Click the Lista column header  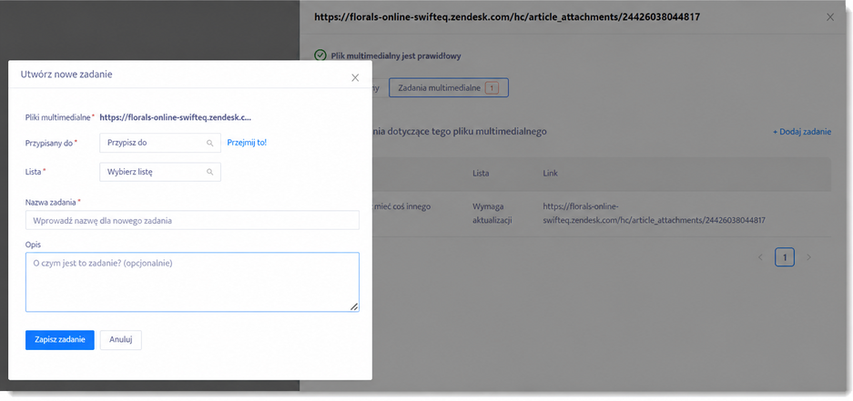point(481,174)
